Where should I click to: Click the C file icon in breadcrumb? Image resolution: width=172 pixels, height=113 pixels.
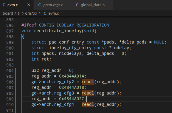pyautogui.click(x=45, y=13)
